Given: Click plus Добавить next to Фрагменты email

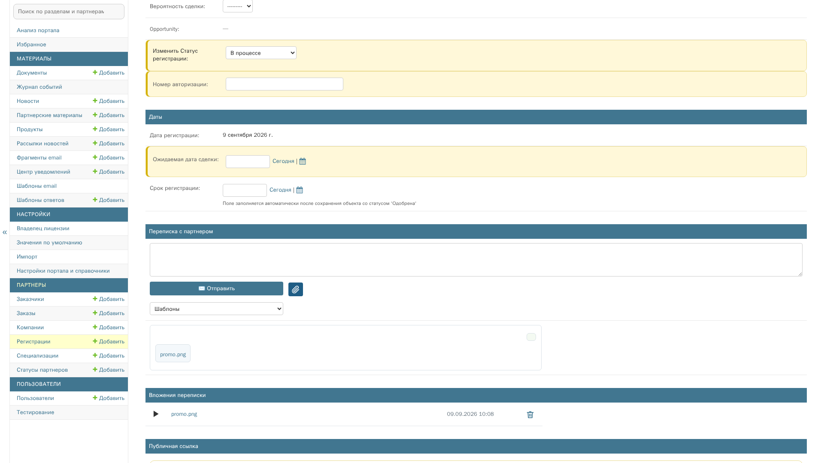Looking at the screenshot, I should [109, 158].
